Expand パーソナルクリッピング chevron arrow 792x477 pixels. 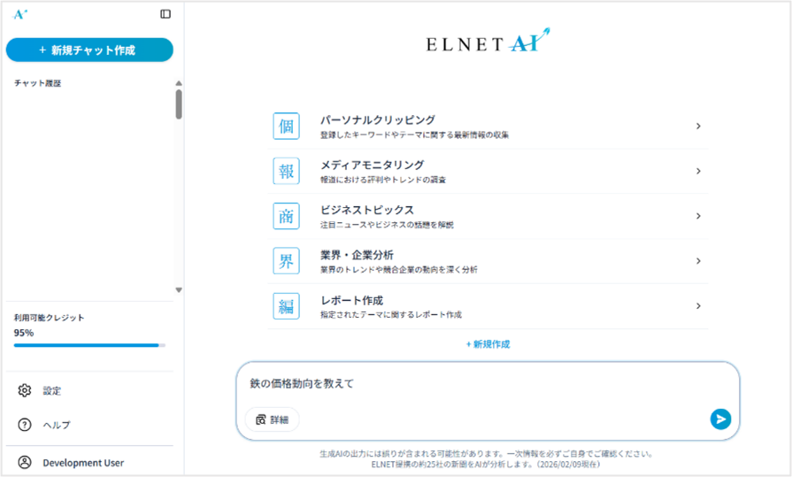point(698,127)
